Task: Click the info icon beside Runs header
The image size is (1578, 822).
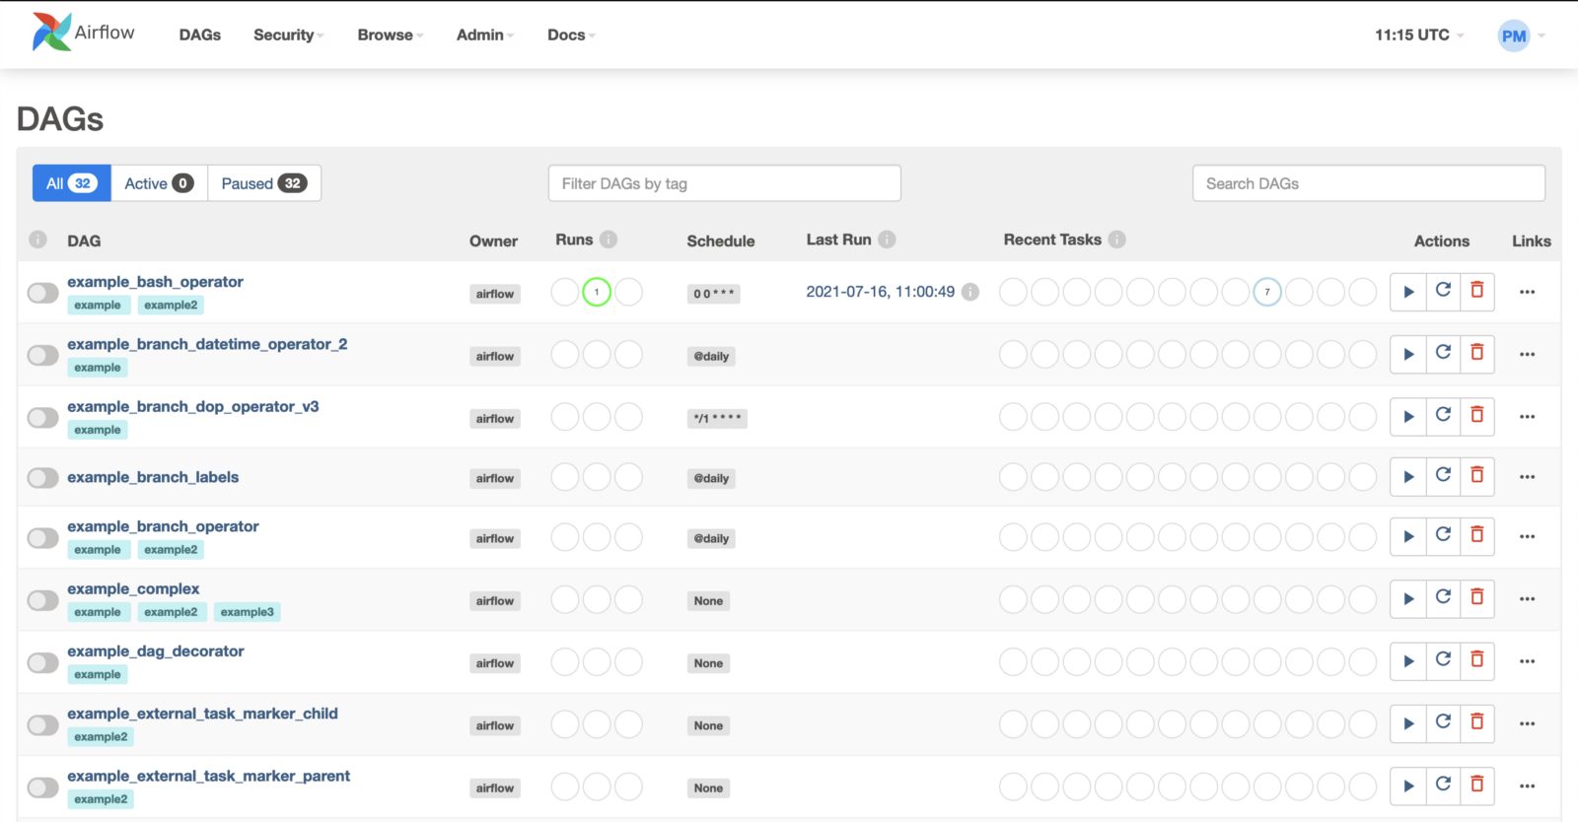Action: [x=609, y=240]
